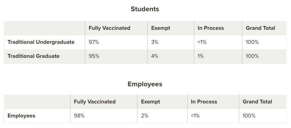Select Fully Vaccinated header in Employees table
Screen dimensions: 291x128
tap(95, 102)
